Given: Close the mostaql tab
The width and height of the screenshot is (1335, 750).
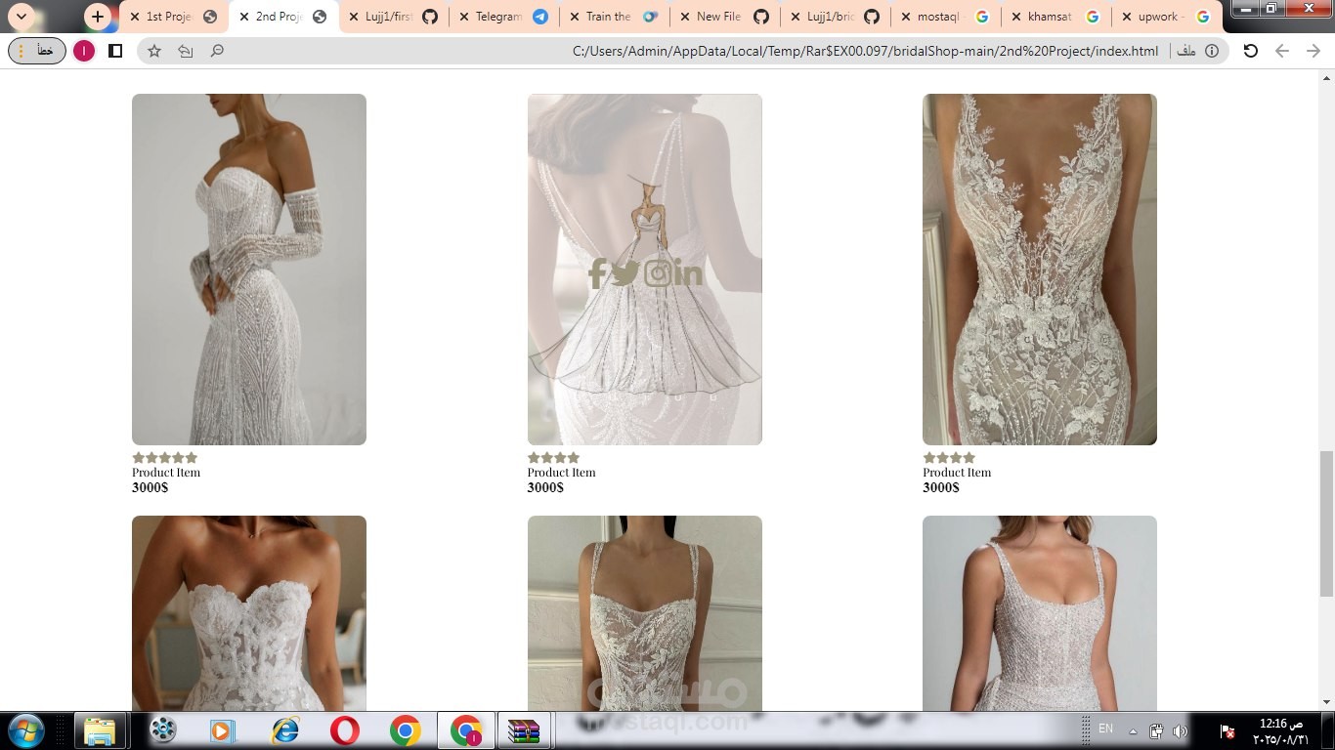Looking at the screenshot, I should (x=906, y=17).
